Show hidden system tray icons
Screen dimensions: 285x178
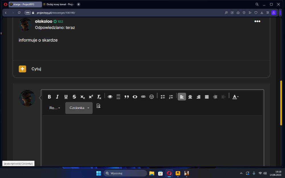(241, 173)
